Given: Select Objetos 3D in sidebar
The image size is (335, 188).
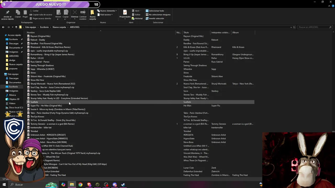Looking at the screenshot, I should pyautogui.click(x=14, y=99).
